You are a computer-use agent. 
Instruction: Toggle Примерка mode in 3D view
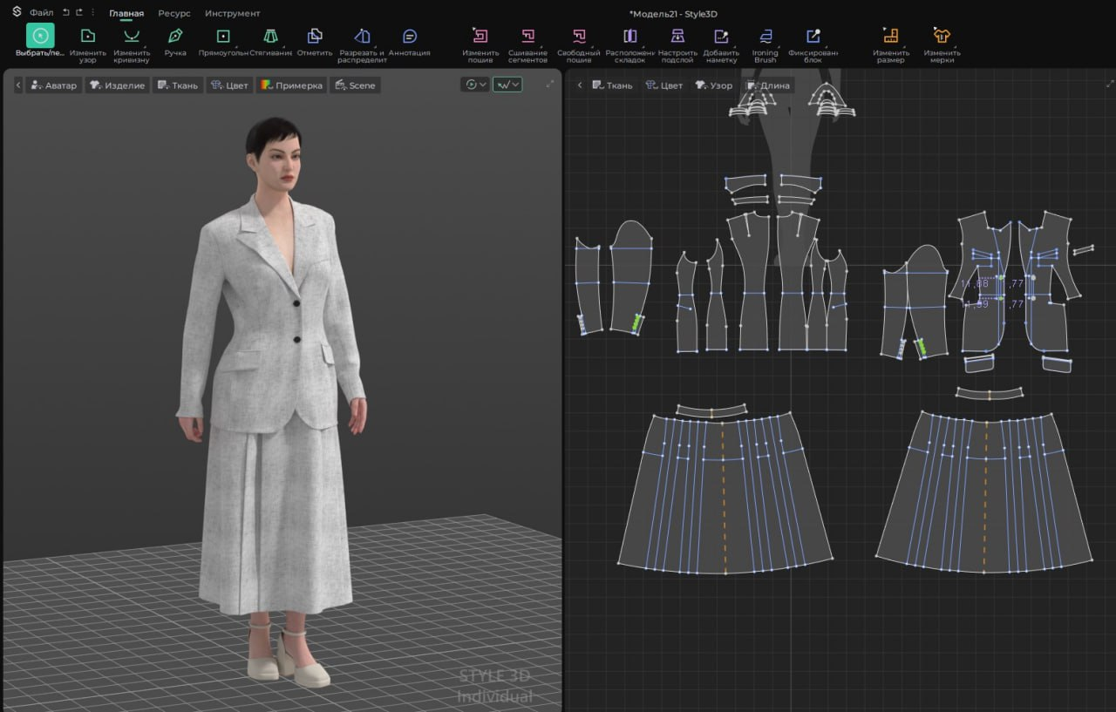(x=292, y=85)
